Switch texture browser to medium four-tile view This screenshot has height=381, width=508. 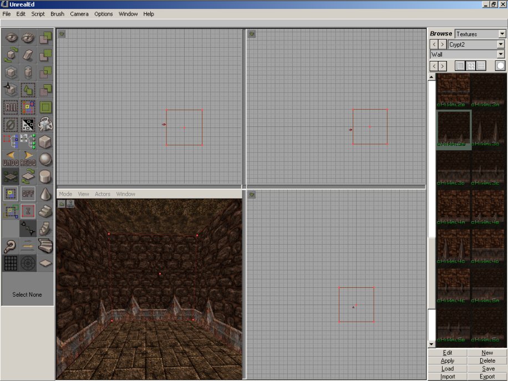click(470, 66)
